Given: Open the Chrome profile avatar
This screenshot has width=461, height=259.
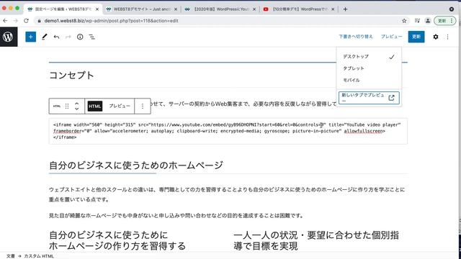Looking at the screenshot, I should click(428, 21).
